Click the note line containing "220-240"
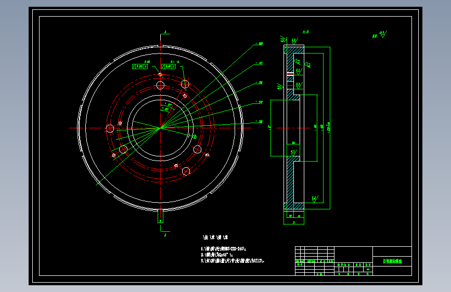The image size is (451, 292). pyautogui.click(x=224, y=249)
